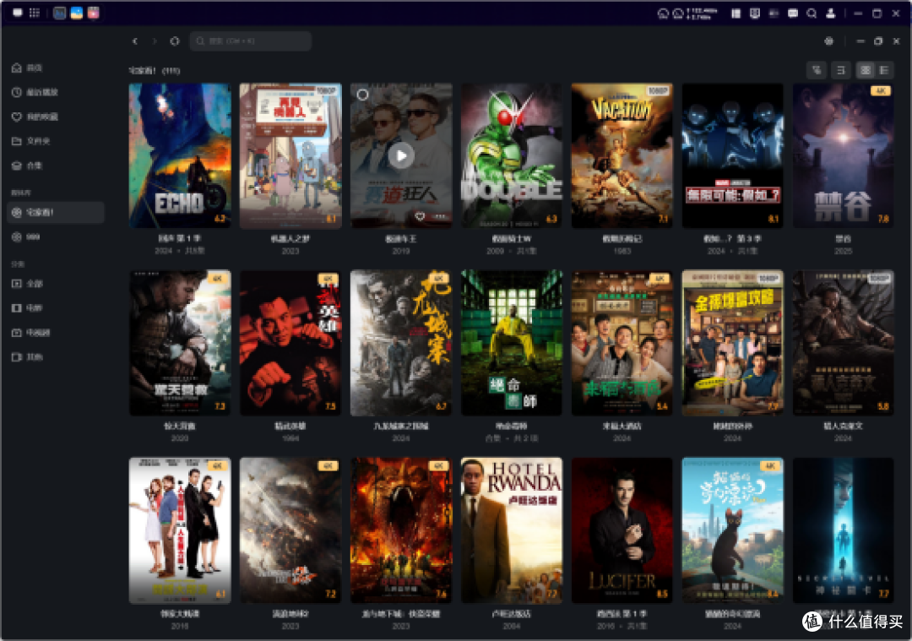The width and height of the screenshot is (912, 641).
Task: Open the filter options button
Action: [817, 70]
